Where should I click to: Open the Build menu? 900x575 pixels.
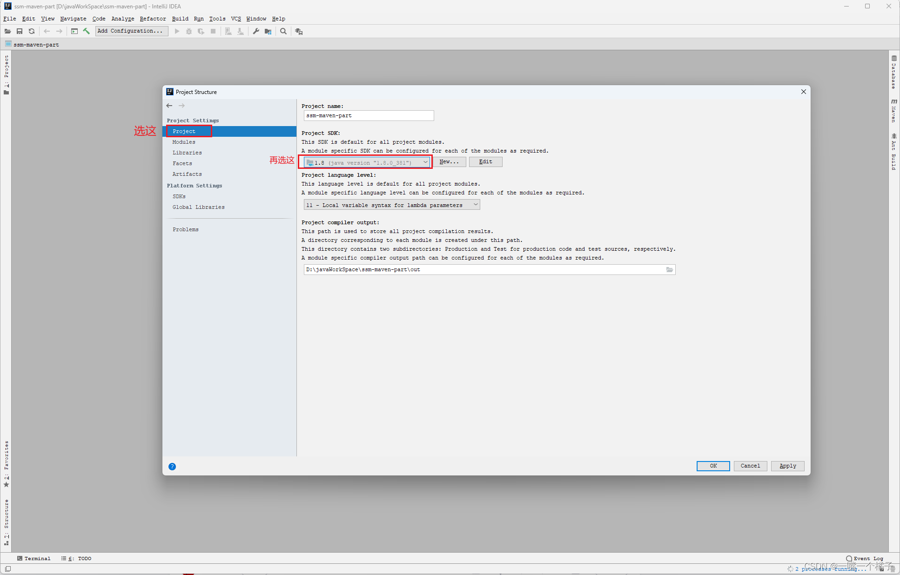(180, 19)
